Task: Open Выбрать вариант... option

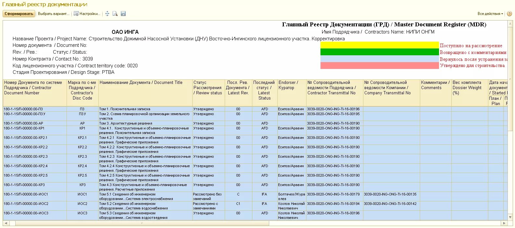Action: click(54, 14)
